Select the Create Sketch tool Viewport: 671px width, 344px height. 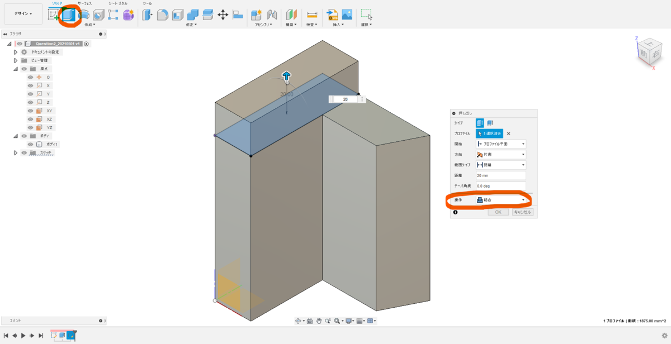pos(54,15)
